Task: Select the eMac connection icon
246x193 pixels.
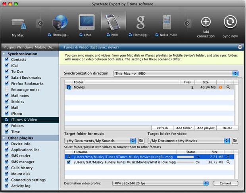Action: pos(86,22)
